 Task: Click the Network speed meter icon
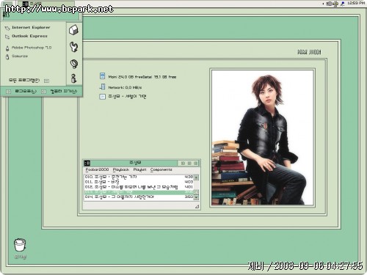tap(102, 87)
